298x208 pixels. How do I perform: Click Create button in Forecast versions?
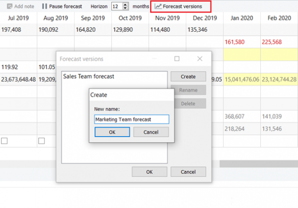point(188,77)
